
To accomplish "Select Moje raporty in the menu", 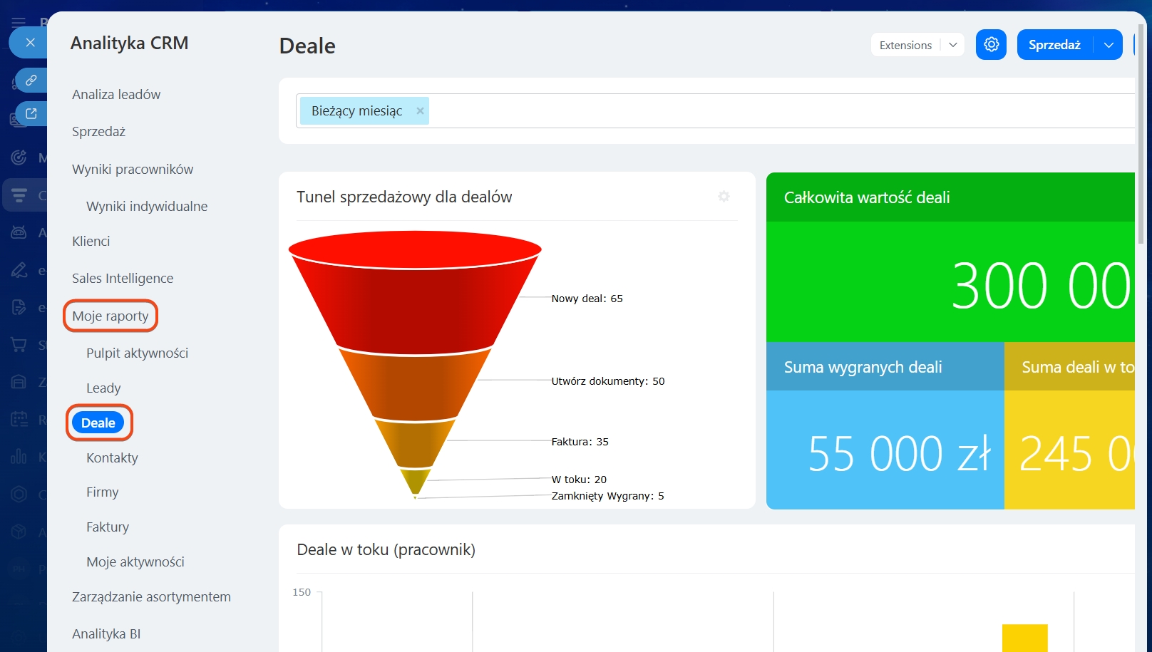I will tap(110, 316).
